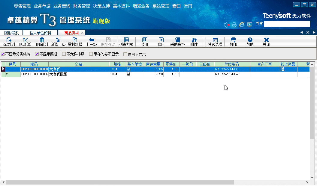Switch to the 图形导航 tab
The width and height of the screenshot is (317, 186).
pos(12,32)
